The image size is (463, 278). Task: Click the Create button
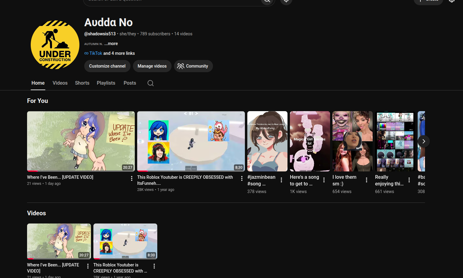[x=428, y=2]
